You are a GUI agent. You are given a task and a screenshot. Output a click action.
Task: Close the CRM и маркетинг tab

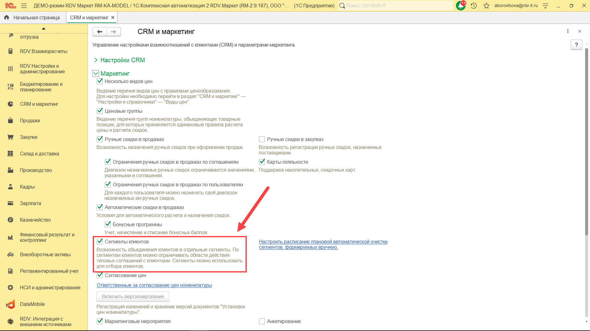tap(113, 17)
